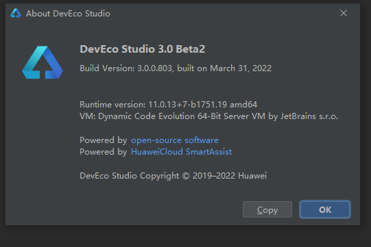Click the OK button
Viewport: 371px width, 247px height.
[x=325, y=209]
